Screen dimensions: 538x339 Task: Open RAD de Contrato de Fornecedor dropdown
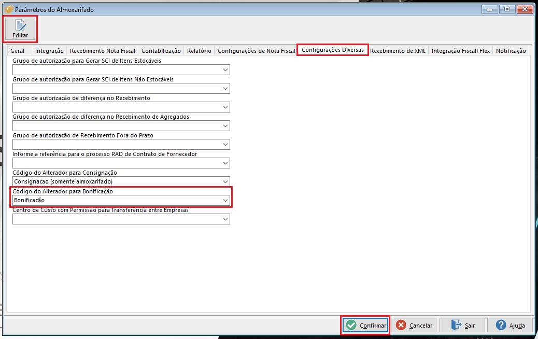[x=225, y=163]
